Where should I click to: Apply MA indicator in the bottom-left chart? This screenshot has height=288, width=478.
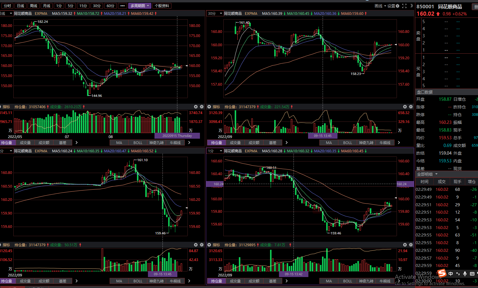pyautogui.click(x=119, y=281)
